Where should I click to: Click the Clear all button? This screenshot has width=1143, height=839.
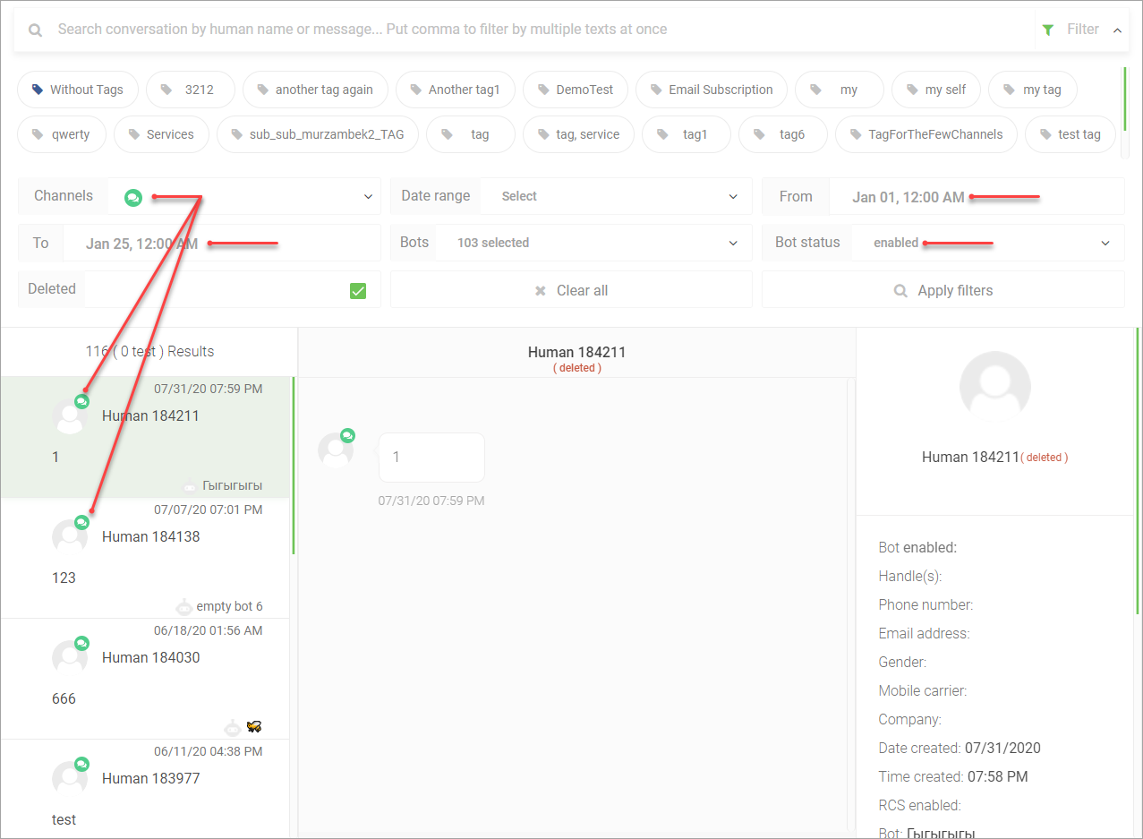571,290
